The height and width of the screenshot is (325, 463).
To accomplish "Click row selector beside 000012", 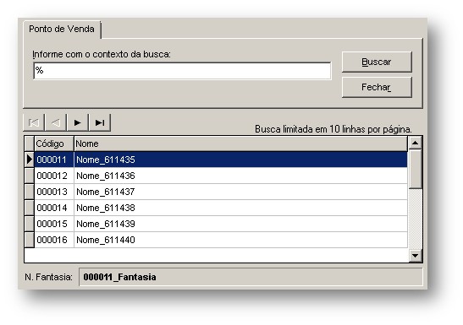I will point(30,176).
